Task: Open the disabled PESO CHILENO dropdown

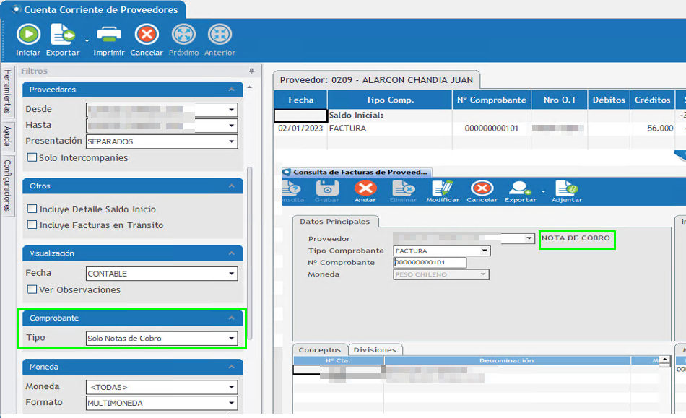Action: 483,274
